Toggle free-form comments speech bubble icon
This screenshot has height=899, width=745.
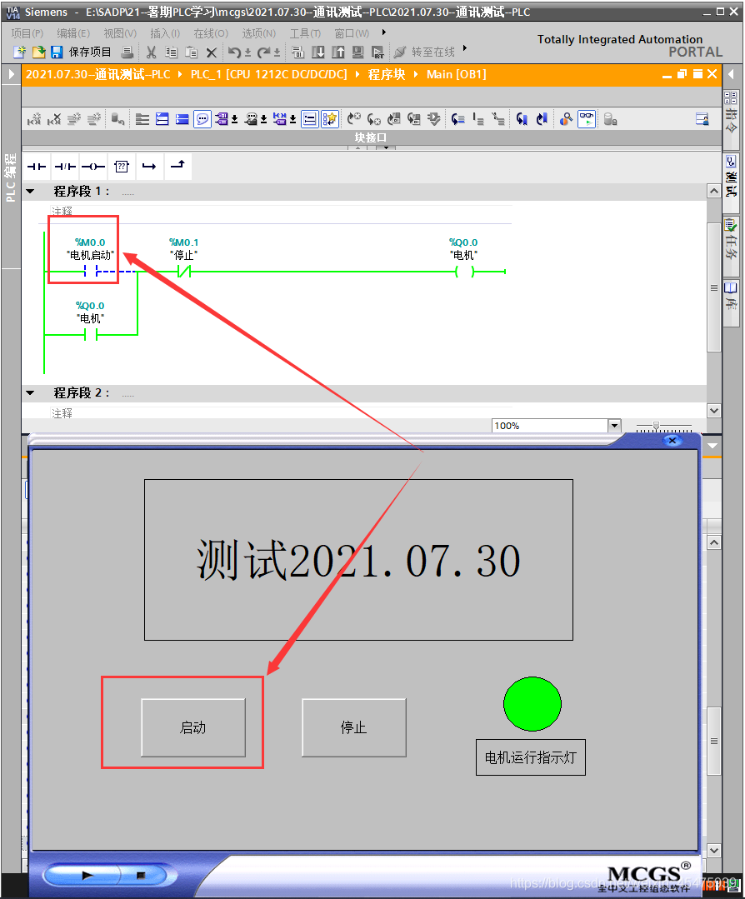[x=202, y=119]
